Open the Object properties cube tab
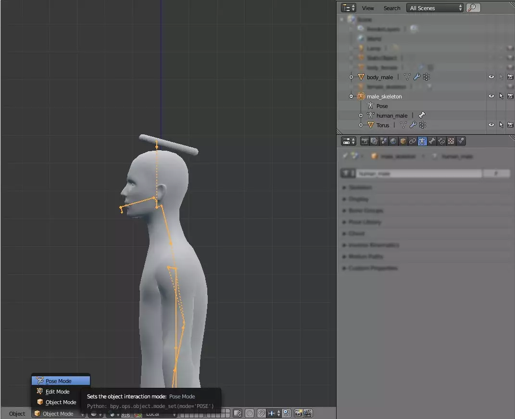This screenshot has height=419, width=515. [x=403, y=141]
